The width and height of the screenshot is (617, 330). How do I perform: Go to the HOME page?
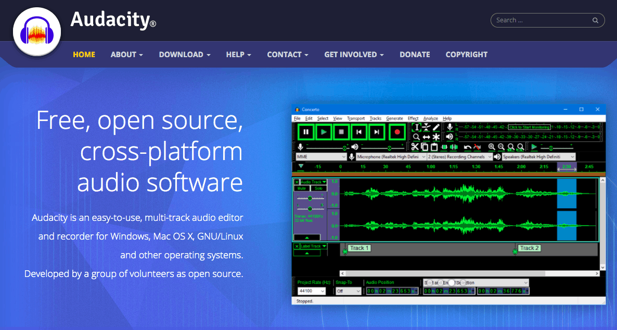pos(84,55)
